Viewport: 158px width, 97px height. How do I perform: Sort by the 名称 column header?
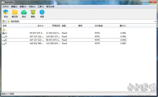coord(15,26)
